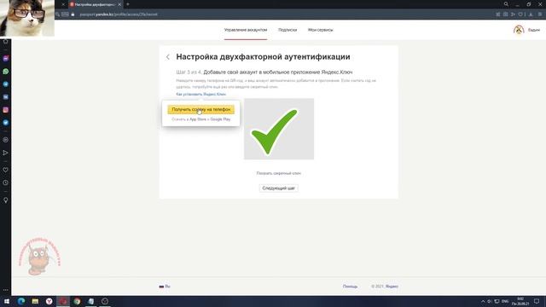Open the network tray icon

click(x=497, y=301)
